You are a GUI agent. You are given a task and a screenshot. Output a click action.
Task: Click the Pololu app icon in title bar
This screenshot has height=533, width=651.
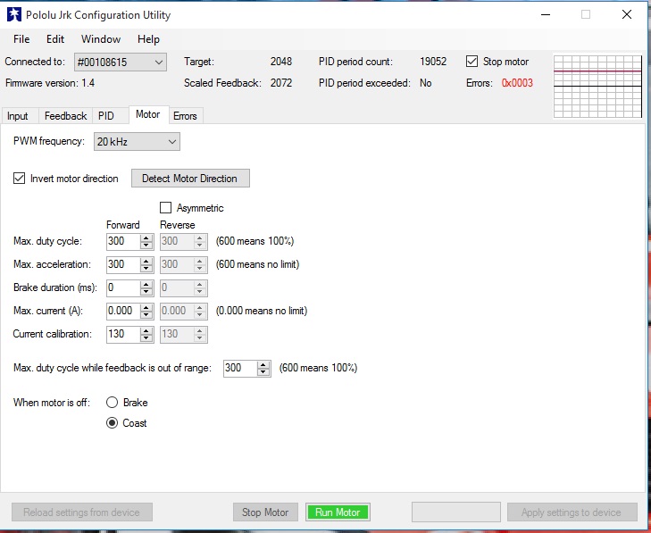point(13,14)
